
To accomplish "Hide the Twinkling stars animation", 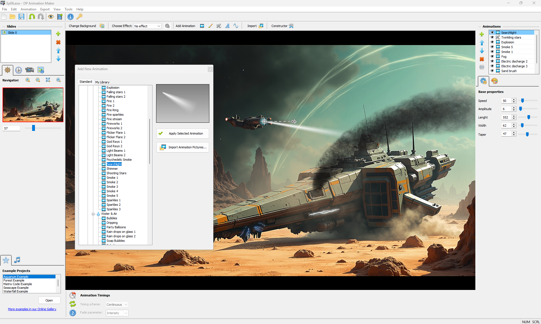I will click(x=492, y=37).
